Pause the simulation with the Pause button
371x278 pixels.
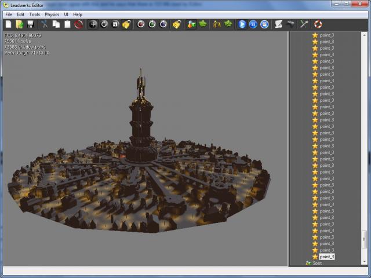coord(253,24)
